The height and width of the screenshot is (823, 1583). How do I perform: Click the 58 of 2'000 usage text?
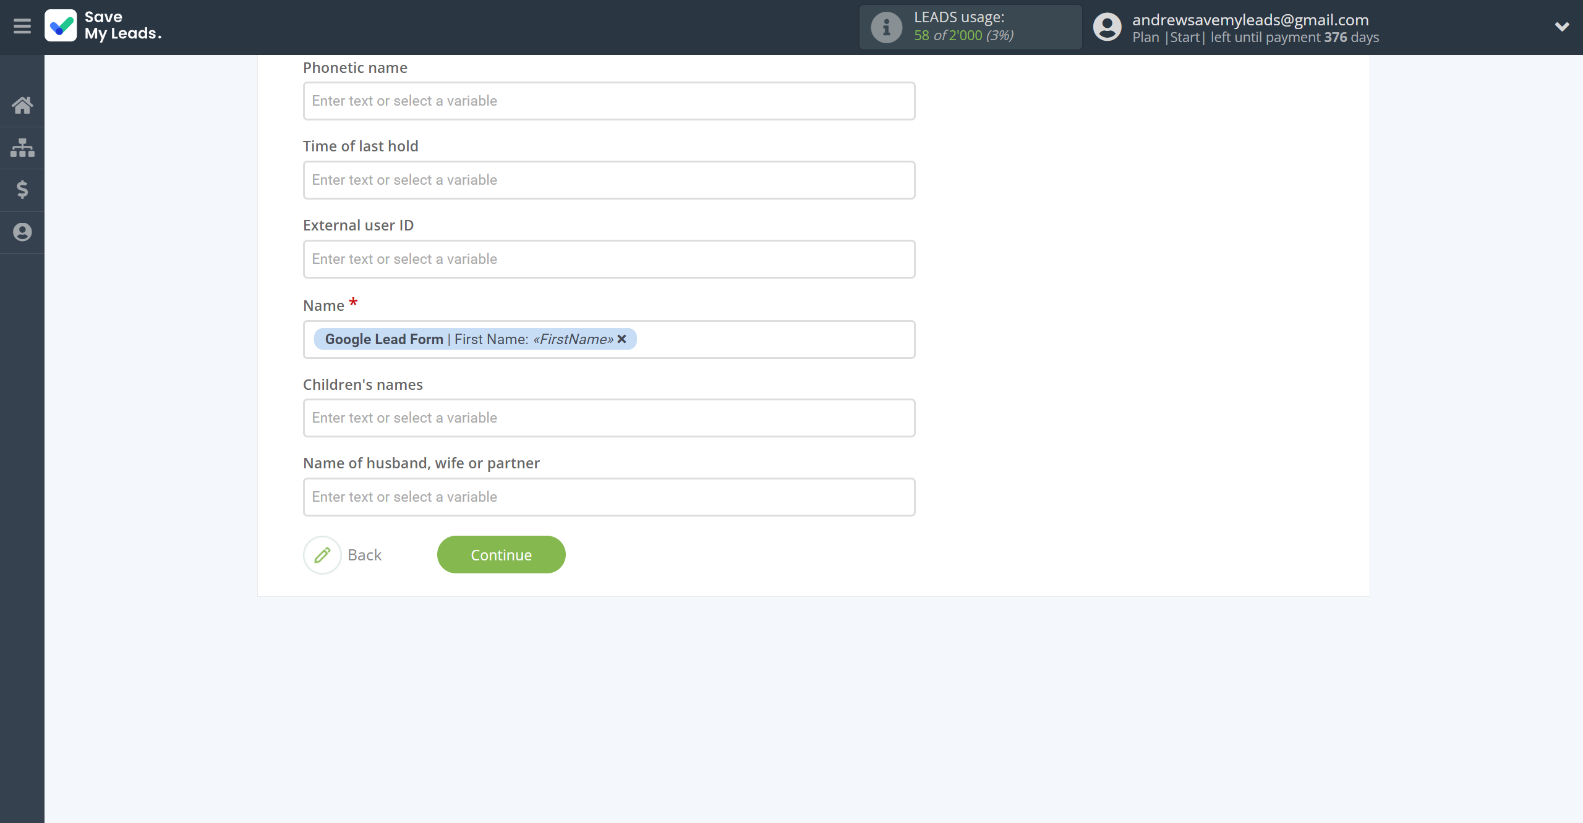964,35
